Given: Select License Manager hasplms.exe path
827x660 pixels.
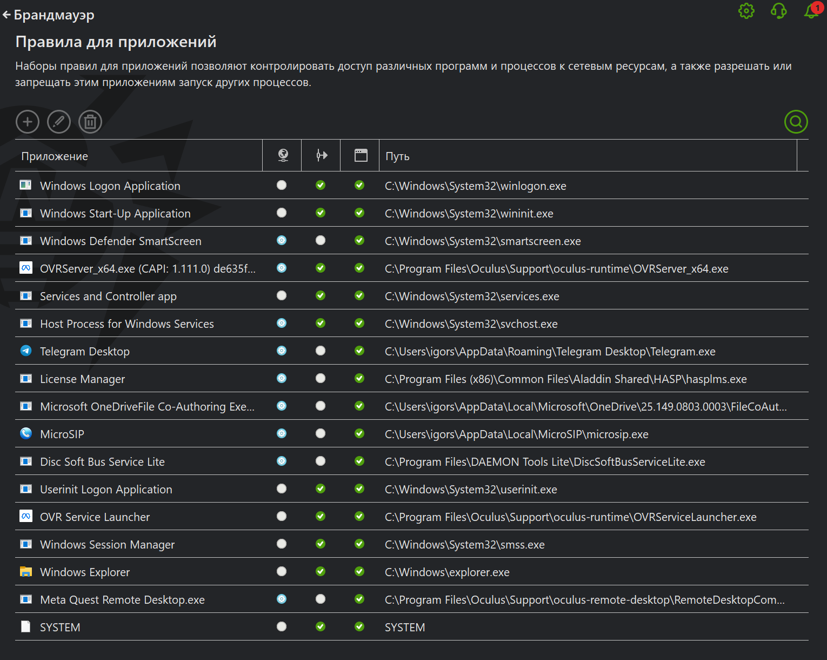Looking at the screenshot, I should tap(566, 379).
